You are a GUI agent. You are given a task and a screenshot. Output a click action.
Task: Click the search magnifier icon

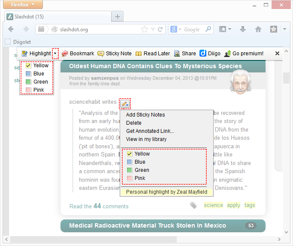tap(208, 29)
